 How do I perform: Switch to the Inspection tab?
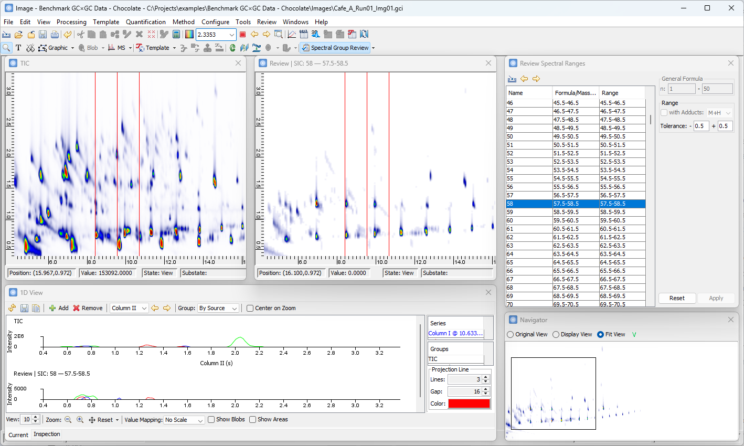pyautogui.click(x=46, y=434)
